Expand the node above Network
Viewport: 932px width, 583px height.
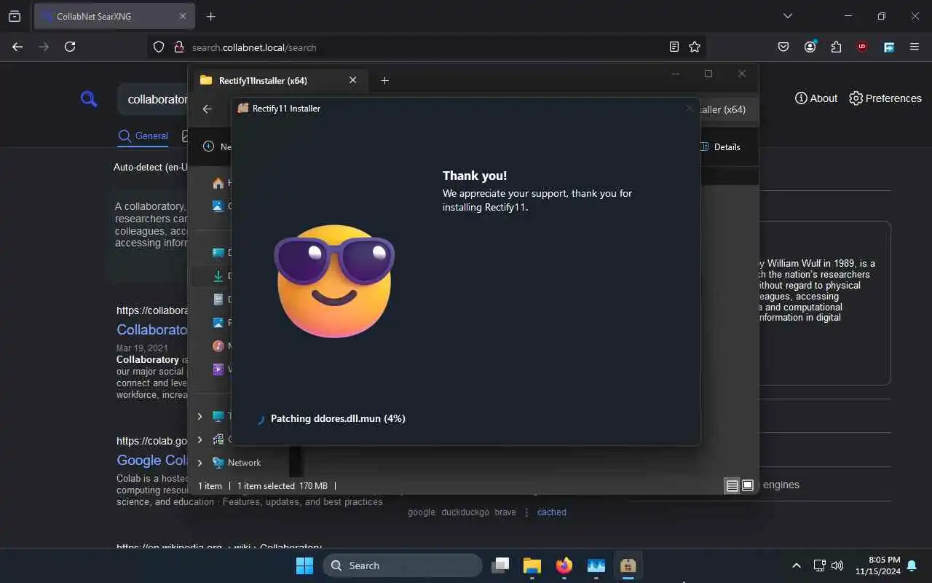coord(200,439)
